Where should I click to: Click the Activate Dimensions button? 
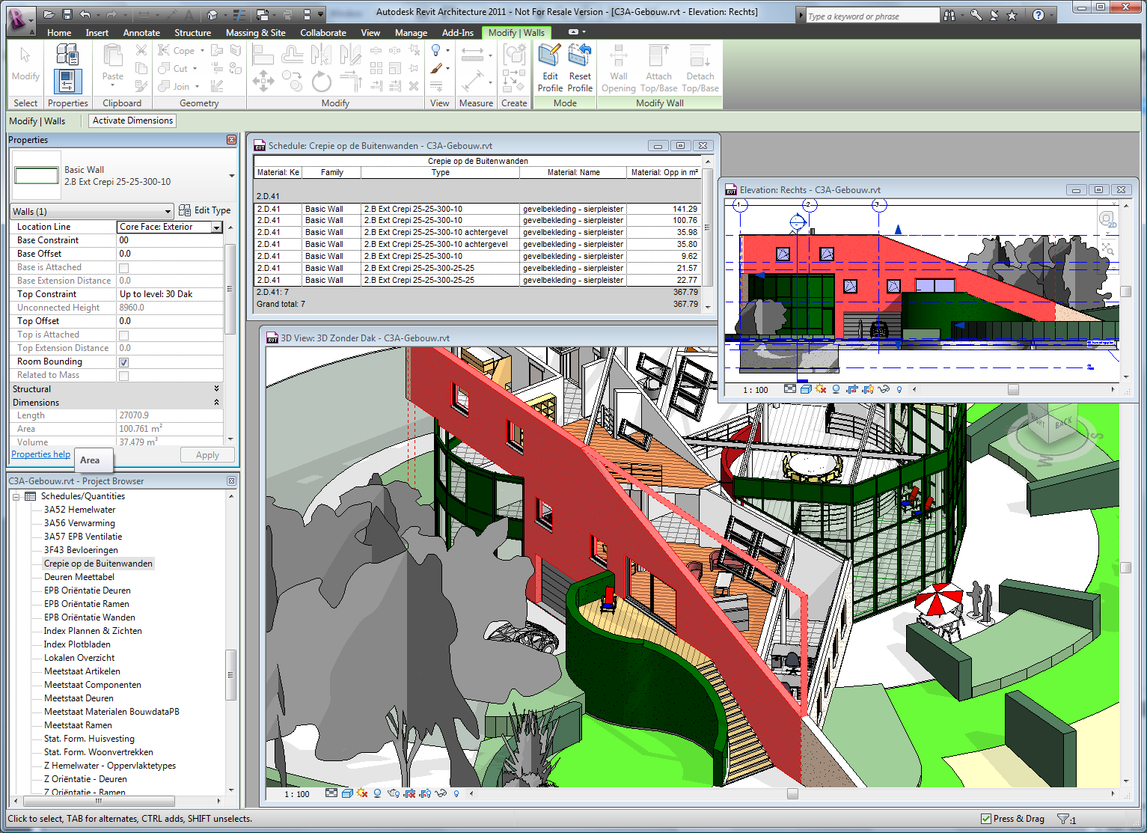[132, 120]
